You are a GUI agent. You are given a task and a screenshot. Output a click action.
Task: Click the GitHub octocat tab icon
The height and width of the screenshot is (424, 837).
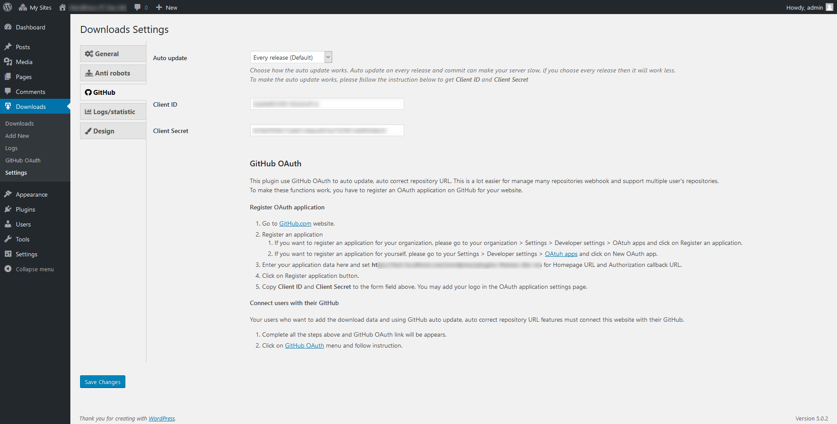(x=88, y=92)
